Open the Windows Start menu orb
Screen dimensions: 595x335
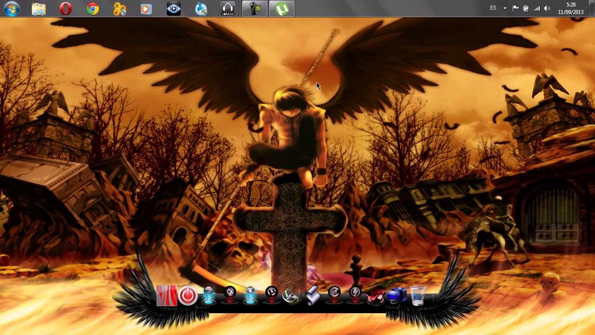[x=12, y=8]
